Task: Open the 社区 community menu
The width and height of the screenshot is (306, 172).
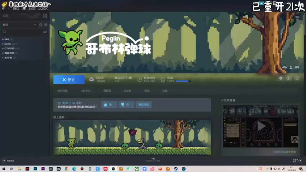Action: [x=32, y=8]
